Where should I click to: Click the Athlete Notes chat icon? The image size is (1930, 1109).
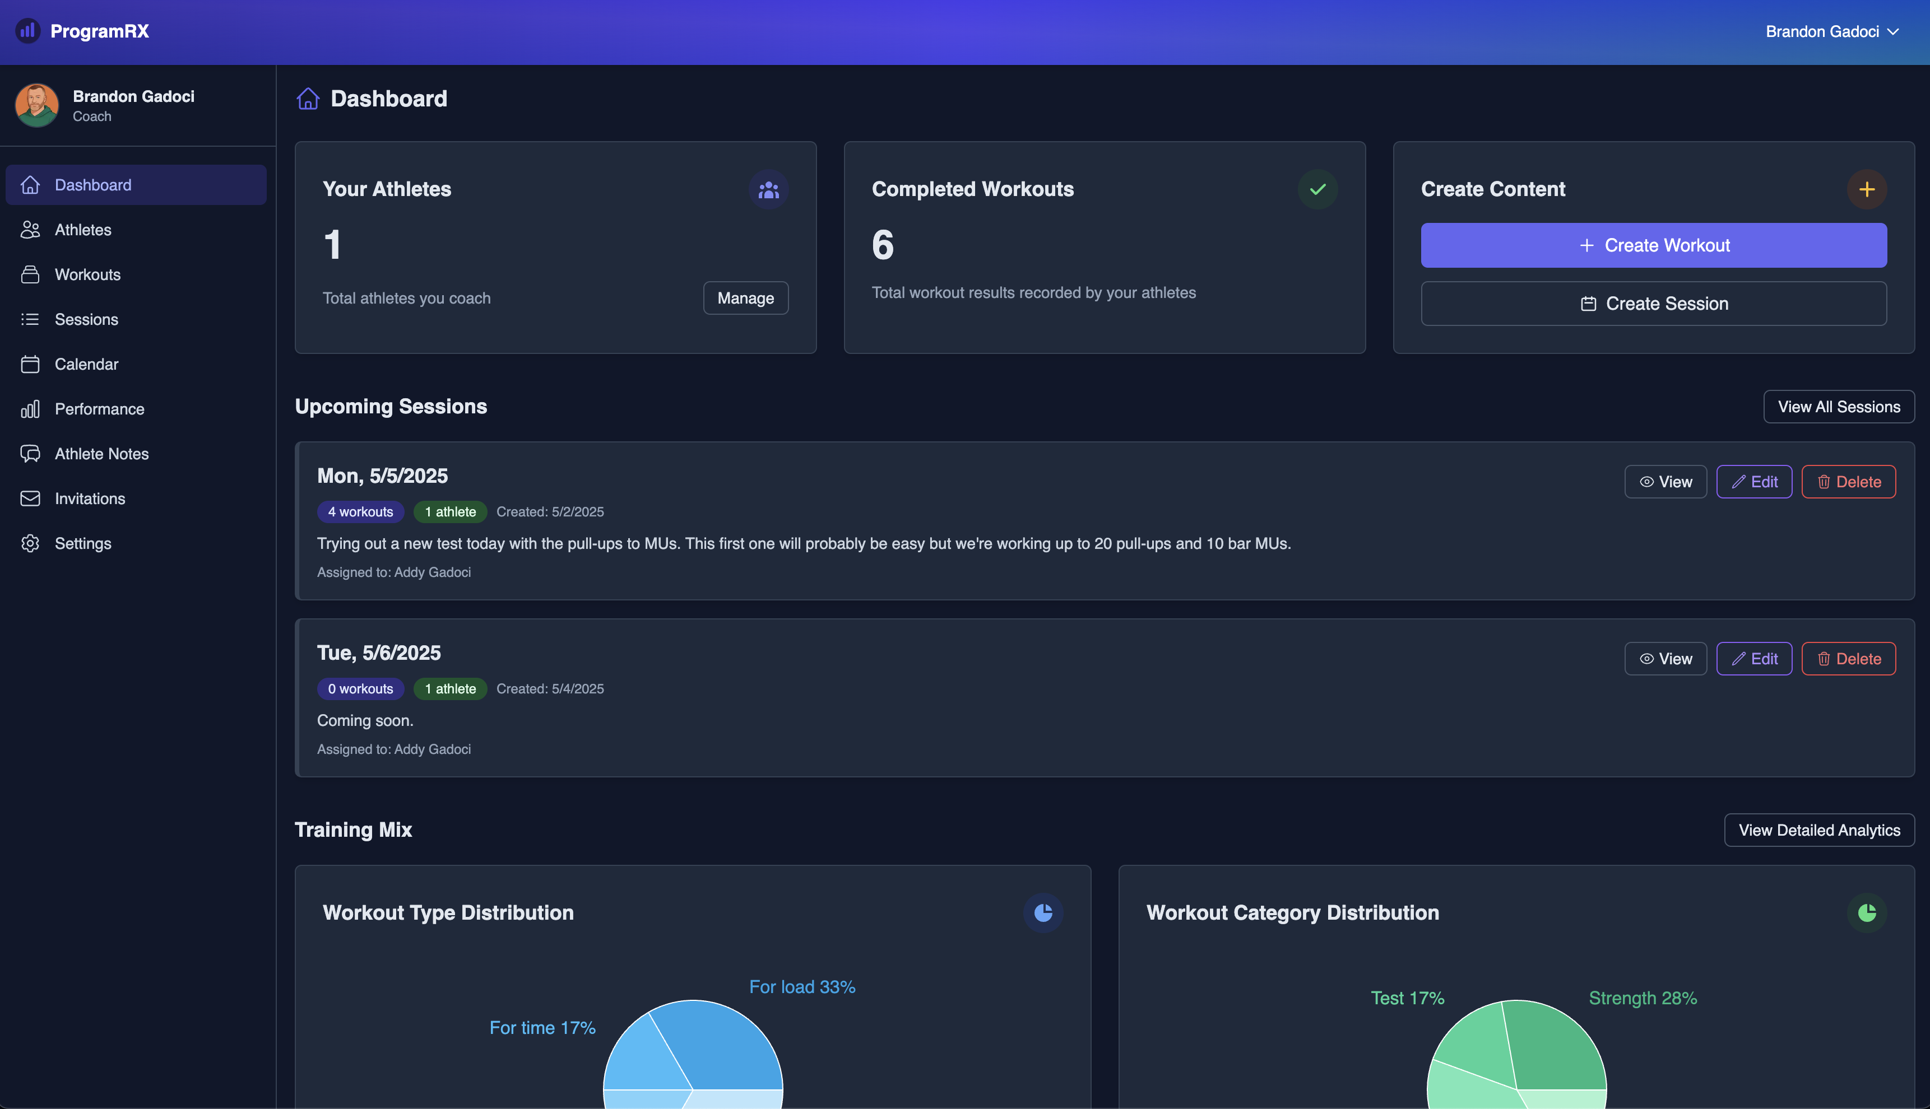30,454
